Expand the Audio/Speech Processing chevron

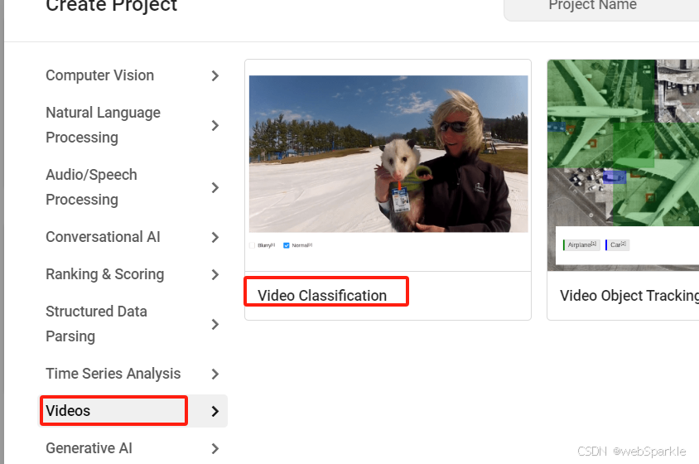pos(215,187)
